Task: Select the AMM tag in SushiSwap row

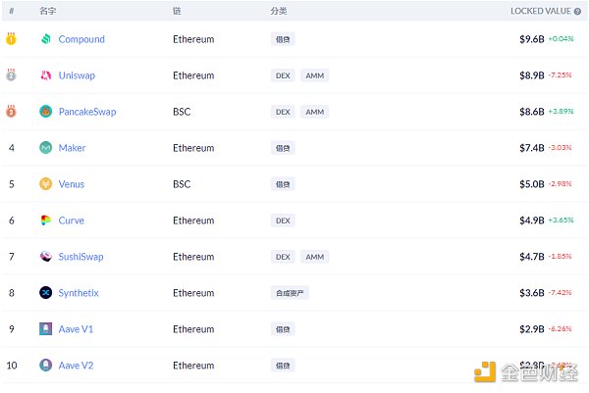Action: tap(314, 257)
